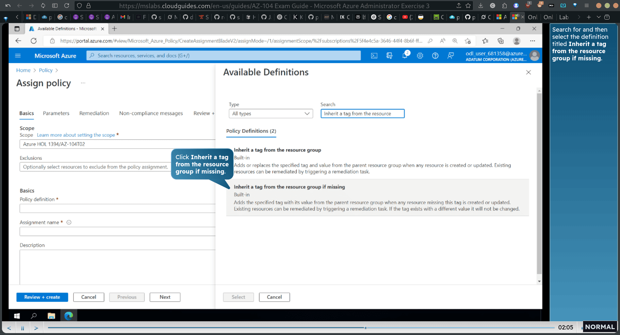This screenshot has height=335, width=620.
Task: Click the Description text area
Action: pos(117,267)
